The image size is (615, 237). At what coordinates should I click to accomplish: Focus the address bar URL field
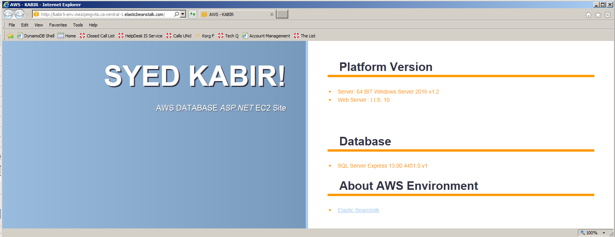103,14
